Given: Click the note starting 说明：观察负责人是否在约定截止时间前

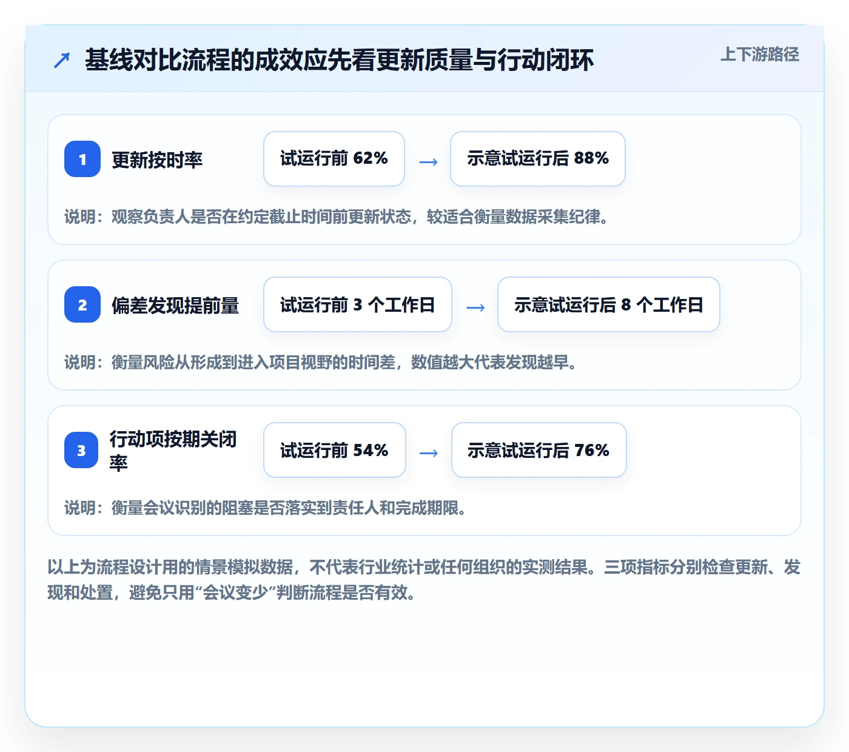Looking at the screenshot, I should click(x=337, y=217).
